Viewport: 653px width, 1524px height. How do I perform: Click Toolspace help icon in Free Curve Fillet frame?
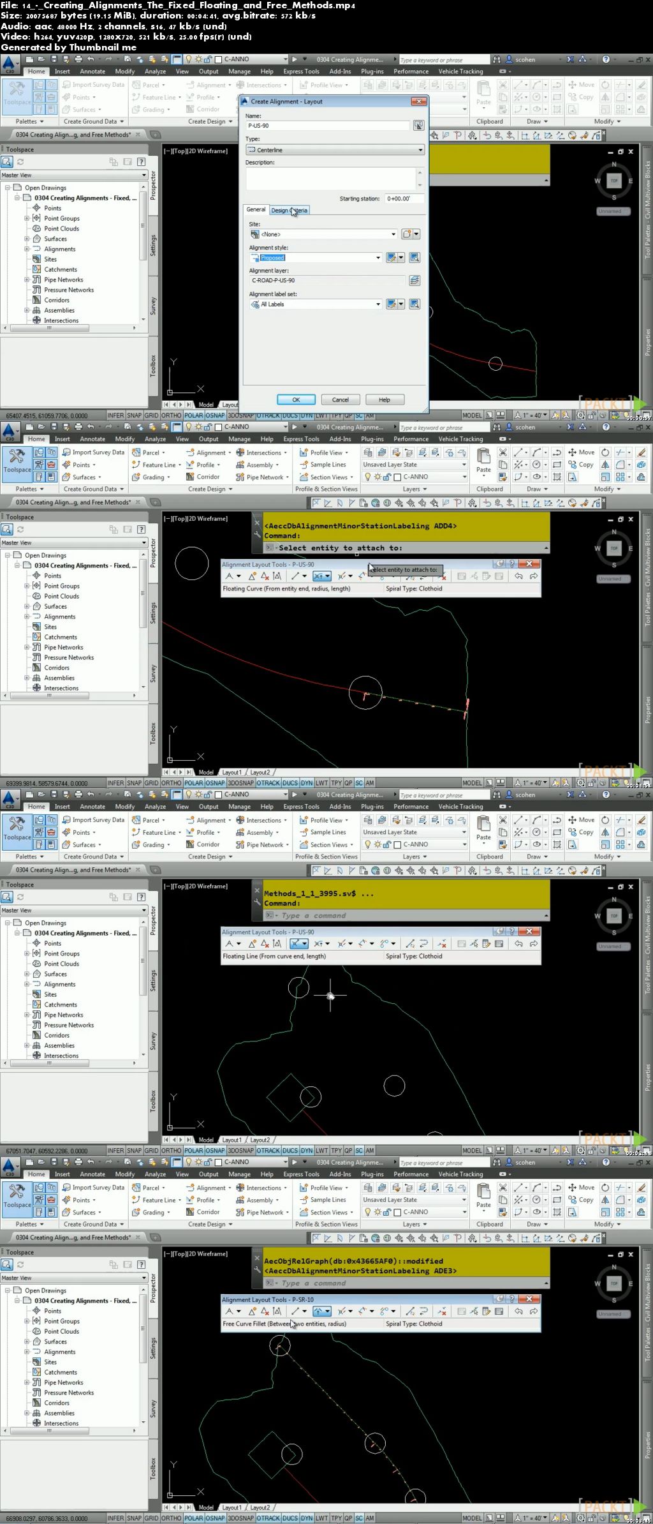pyautogui.click(x=142, y=1264)
